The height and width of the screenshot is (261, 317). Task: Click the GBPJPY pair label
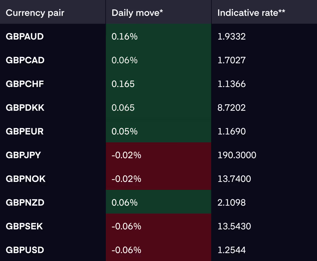coord(23,155)
